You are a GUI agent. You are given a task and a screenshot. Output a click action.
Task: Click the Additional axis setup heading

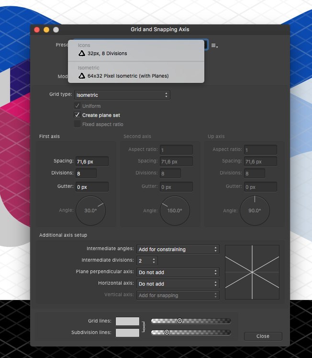pos(63,235)
